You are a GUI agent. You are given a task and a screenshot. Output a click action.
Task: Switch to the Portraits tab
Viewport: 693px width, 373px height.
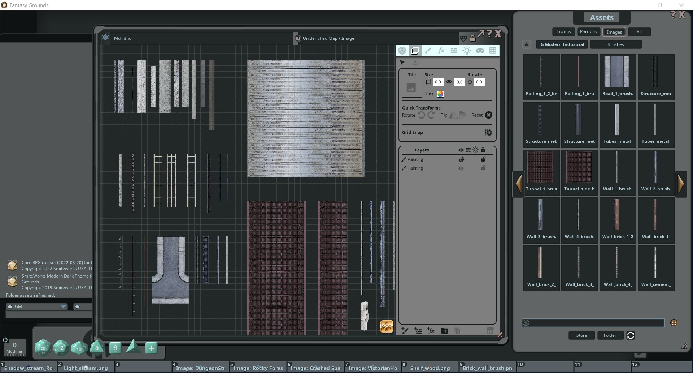point(588,32)
